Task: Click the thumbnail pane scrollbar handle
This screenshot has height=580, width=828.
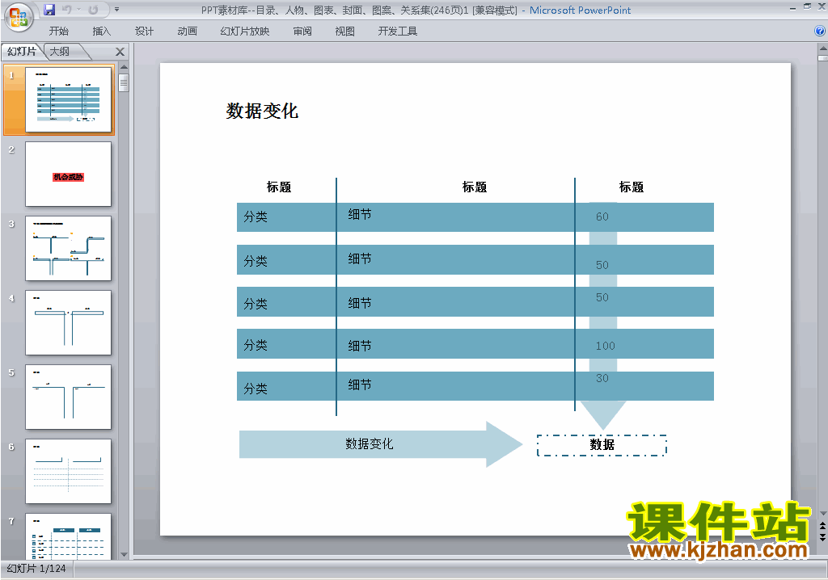Action: [x=124, y=83]
